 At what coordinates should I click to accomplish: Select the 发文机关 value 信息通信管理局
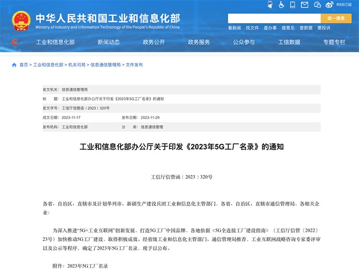pos(75,90)
